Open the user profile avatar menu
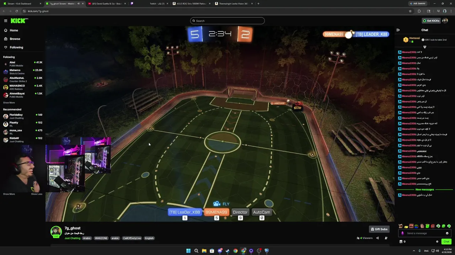 click(445, 21)
